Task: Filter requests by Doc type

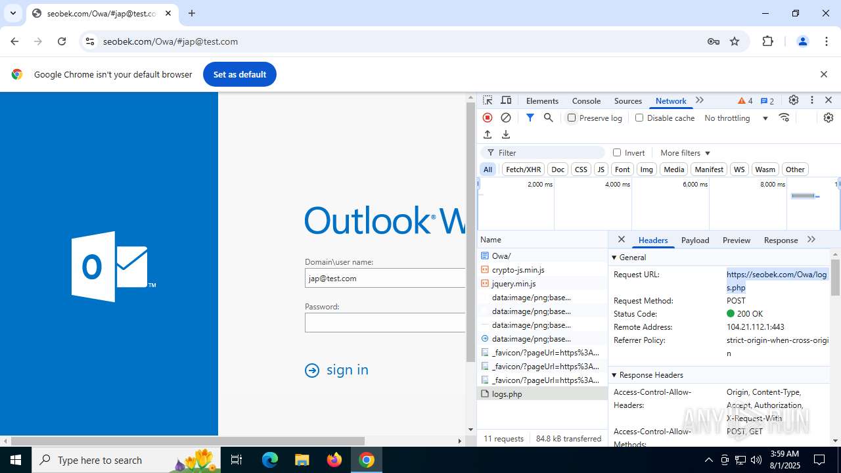Action: pos(558,169)
